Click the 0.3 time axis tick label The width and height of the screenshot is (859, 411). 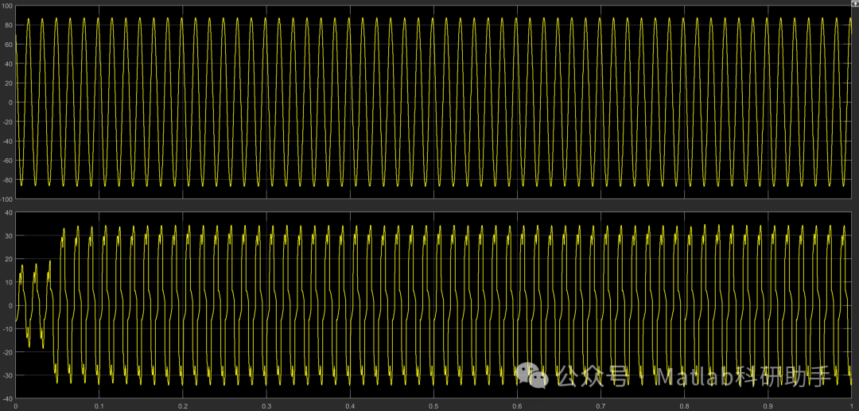tap(266, 406)
